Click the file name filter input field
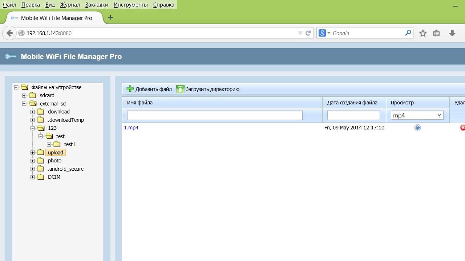Viewport: 465px width, 261px height. 214,115
